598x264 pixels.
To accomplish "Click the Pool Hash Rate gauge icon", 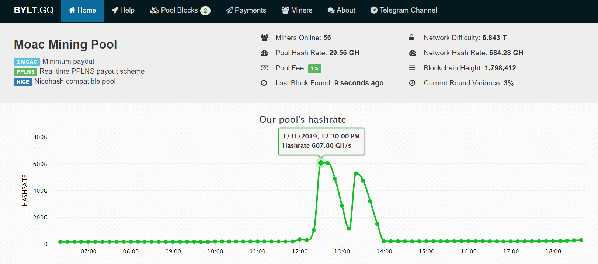I will (x=264, y=53).
